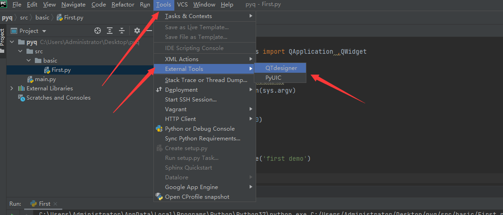Click the Python console icon in menu

coord(159,129)
